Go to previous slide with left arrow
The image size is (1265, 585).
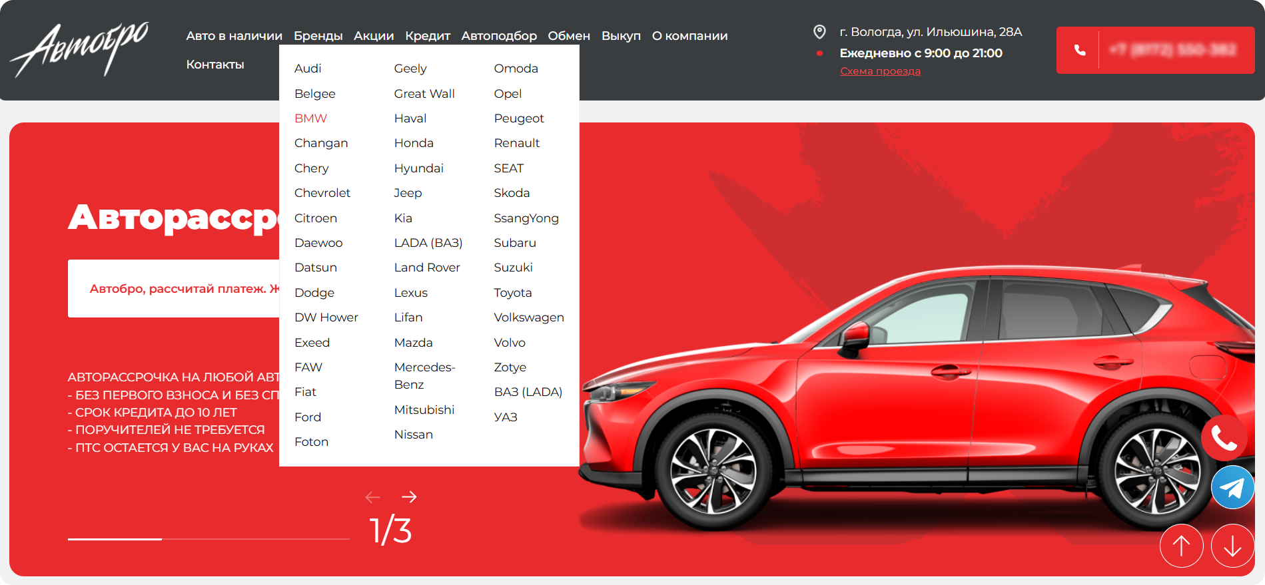[372, 497]
